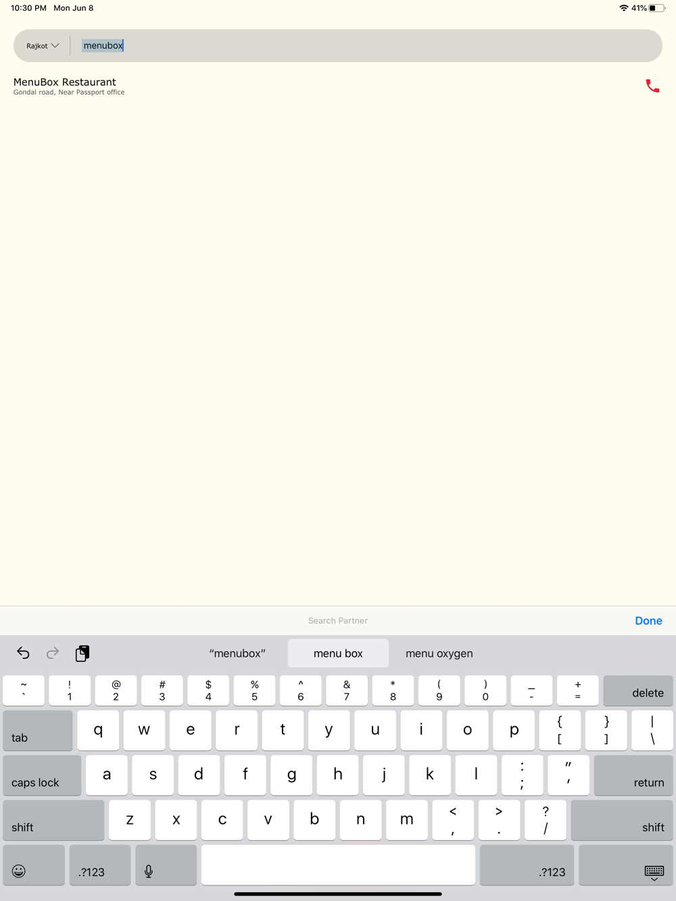Screen dimensions: 676x901
Task: Tap the tilde backtick key
Action: 24,690
